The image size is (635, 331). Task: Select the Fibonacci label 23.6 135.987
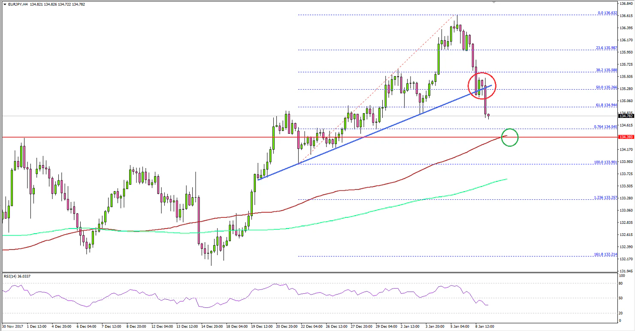pyautogui.click(x=607, y=48)
